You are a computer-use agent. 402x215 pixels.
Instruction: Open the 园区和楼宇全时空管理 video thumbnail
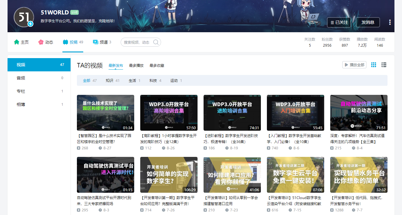coord(106,113)
